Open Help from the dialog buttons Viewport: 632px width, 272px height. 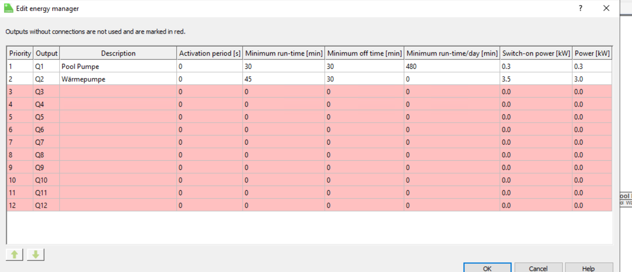pyautogui.click(x=588, y=268)
